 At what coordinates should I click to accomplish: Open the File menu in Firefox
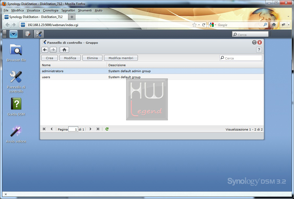tap(6, 10)
